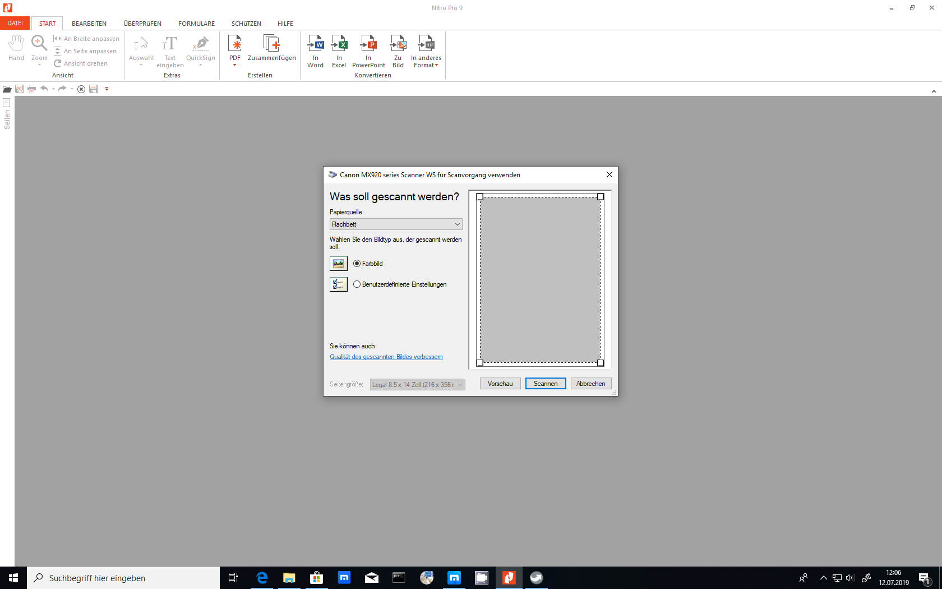Click An Breite anpassen
This screenshot has height=589, width=942.
point(86,39)
